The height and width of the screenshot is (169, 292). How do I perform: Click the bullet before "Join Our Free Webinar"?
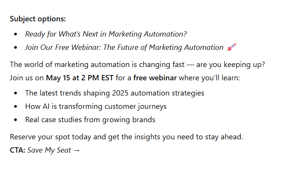pos(15,48)
